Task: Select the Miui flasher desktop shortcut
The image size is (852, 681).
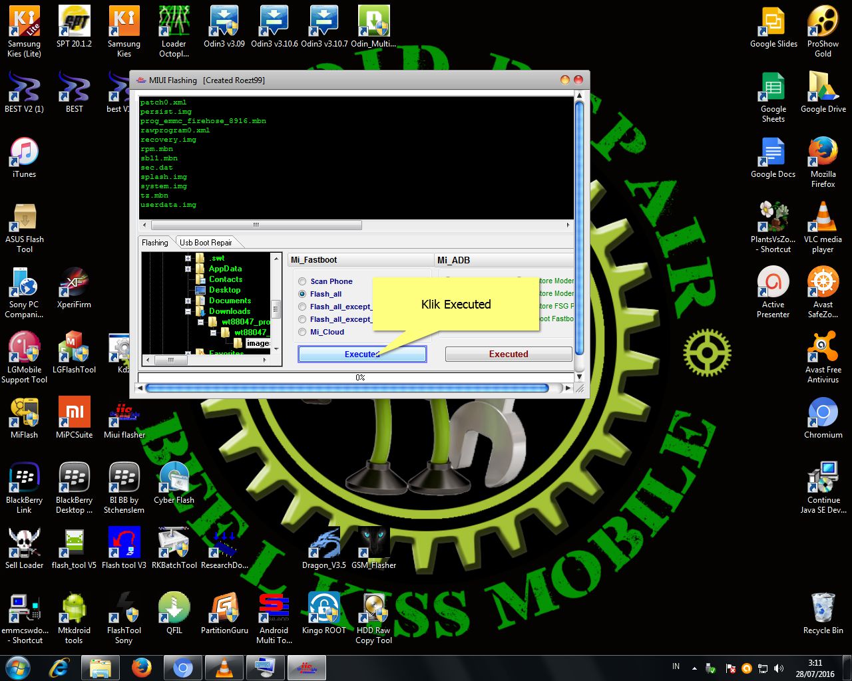Action: point(124,418)
